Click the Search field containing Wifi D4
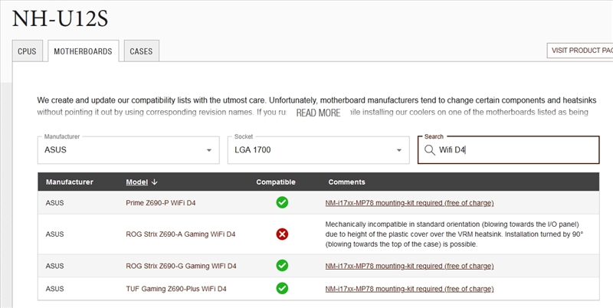 coord(513,149)
